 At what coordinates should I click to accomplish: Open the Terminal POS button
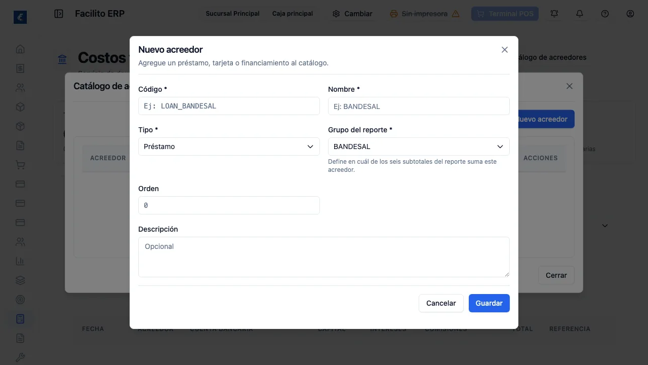click(x=505, y=14)
